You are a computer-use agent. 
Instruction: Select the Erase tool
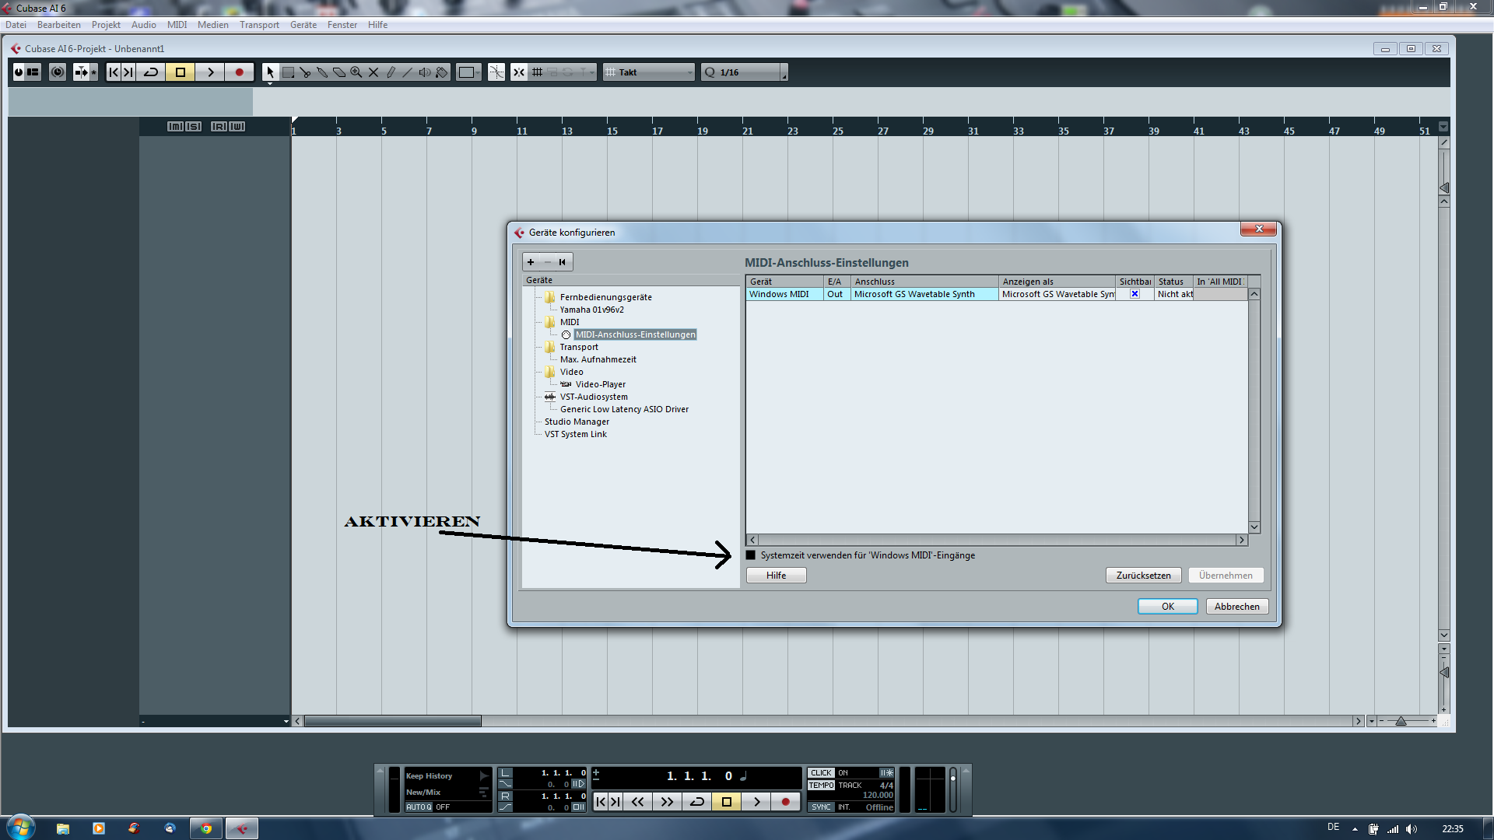[339, 72]
